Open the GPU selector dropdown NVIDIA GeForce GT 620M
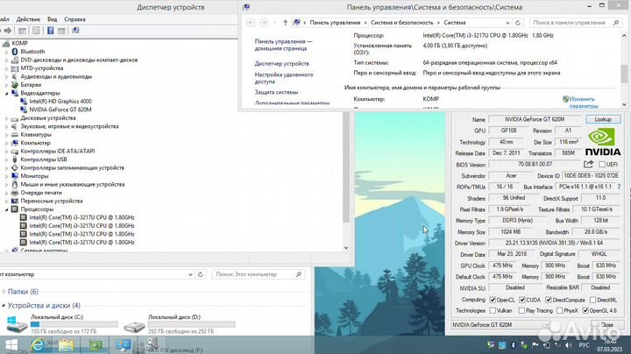Image resolution: width=631 pixels, height=354 pixels. 500,324
